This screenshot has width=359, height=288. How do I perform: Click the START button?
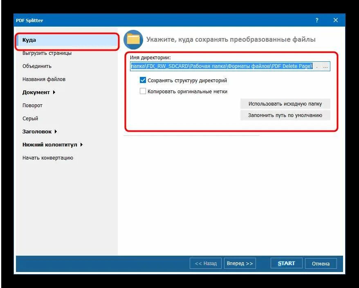pyautogui.click(x=286, y=263)
